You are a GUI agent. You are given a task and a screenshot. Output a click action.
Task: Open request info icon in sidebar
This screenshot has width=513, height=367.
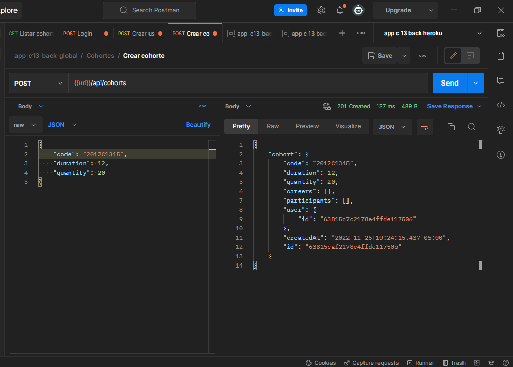click(500, 154)
